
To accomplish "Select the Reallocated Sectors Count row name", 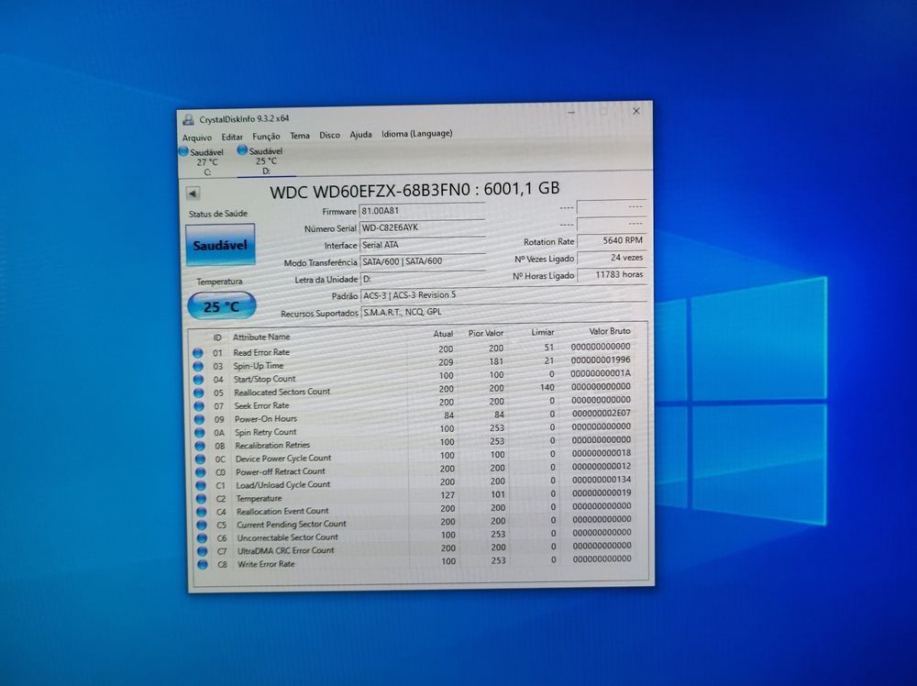I will tap(282, 392).
